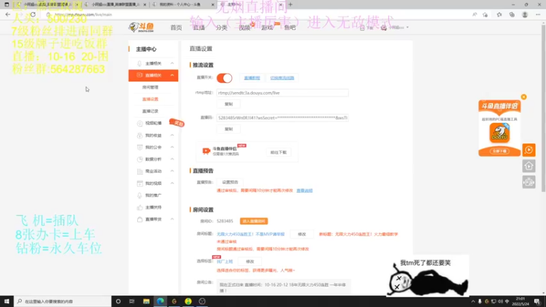Expand the 直播带货 section chevron
Image resolution: width=546 pixels, height=307 pixels.
click(172, 219)
